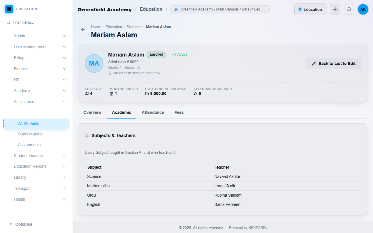This screenshot has width=373, height=233.
Task: Open the Attendance tab
Action: tap(153, 112)
